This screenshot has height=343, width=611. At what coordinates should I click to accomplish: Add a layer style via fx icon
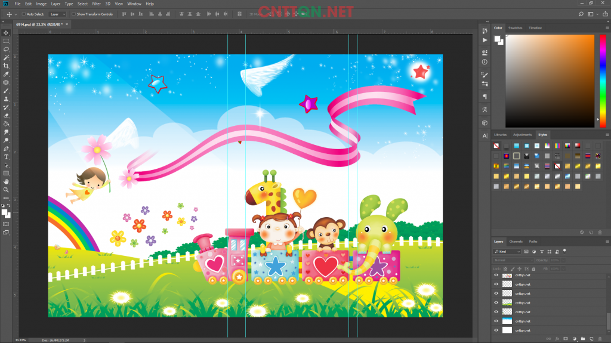pyautogui.click(x=557, y=339)
